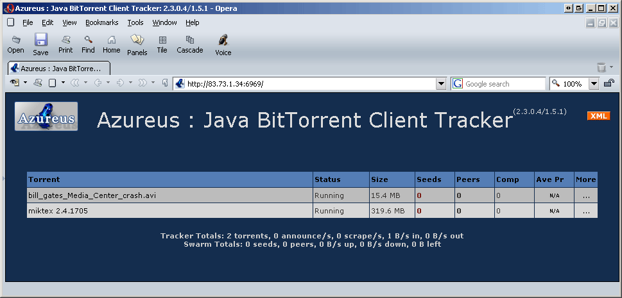Click the Forward arrow button
The height and width of the screenshot is (298, 622).
tap(120, 83)
